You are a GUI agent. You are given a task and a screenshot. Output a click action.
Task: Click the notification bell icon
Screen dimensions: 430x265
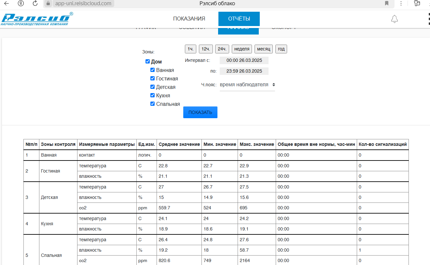tap(394, 19)
